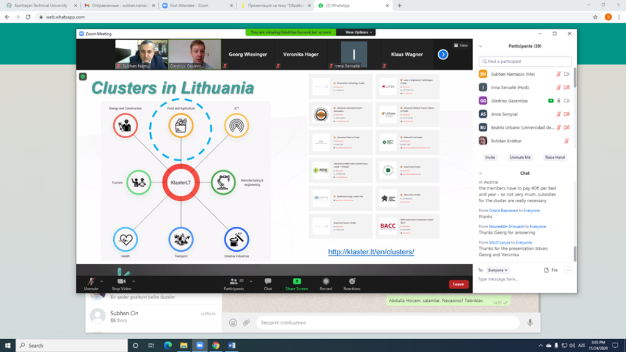Show hidden system tray icons
This screenshot has width=626, height=352.
[540, 345]
